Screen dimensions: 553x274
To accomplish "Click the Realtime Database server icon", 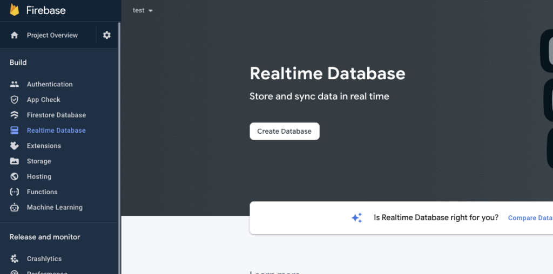I will click(x=15, y=131).
